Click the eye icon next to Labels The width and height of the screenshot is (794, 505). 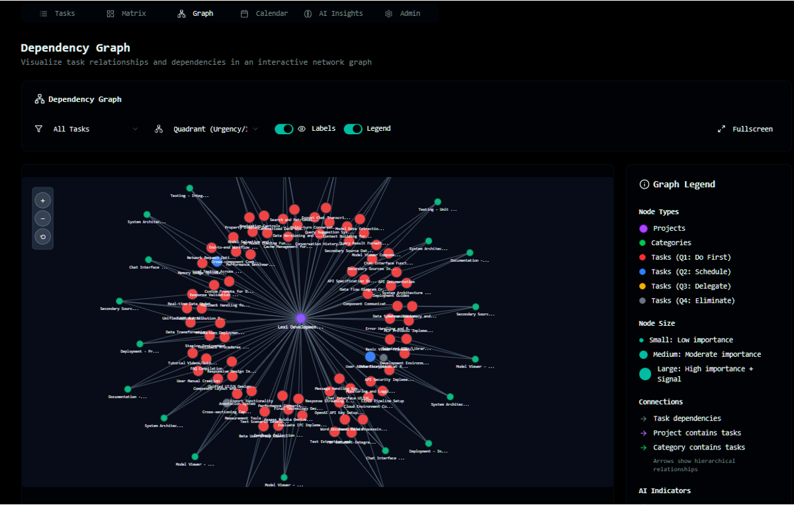tap(302, 129)
